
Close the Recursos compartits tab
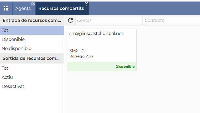[x=86, y=4]
